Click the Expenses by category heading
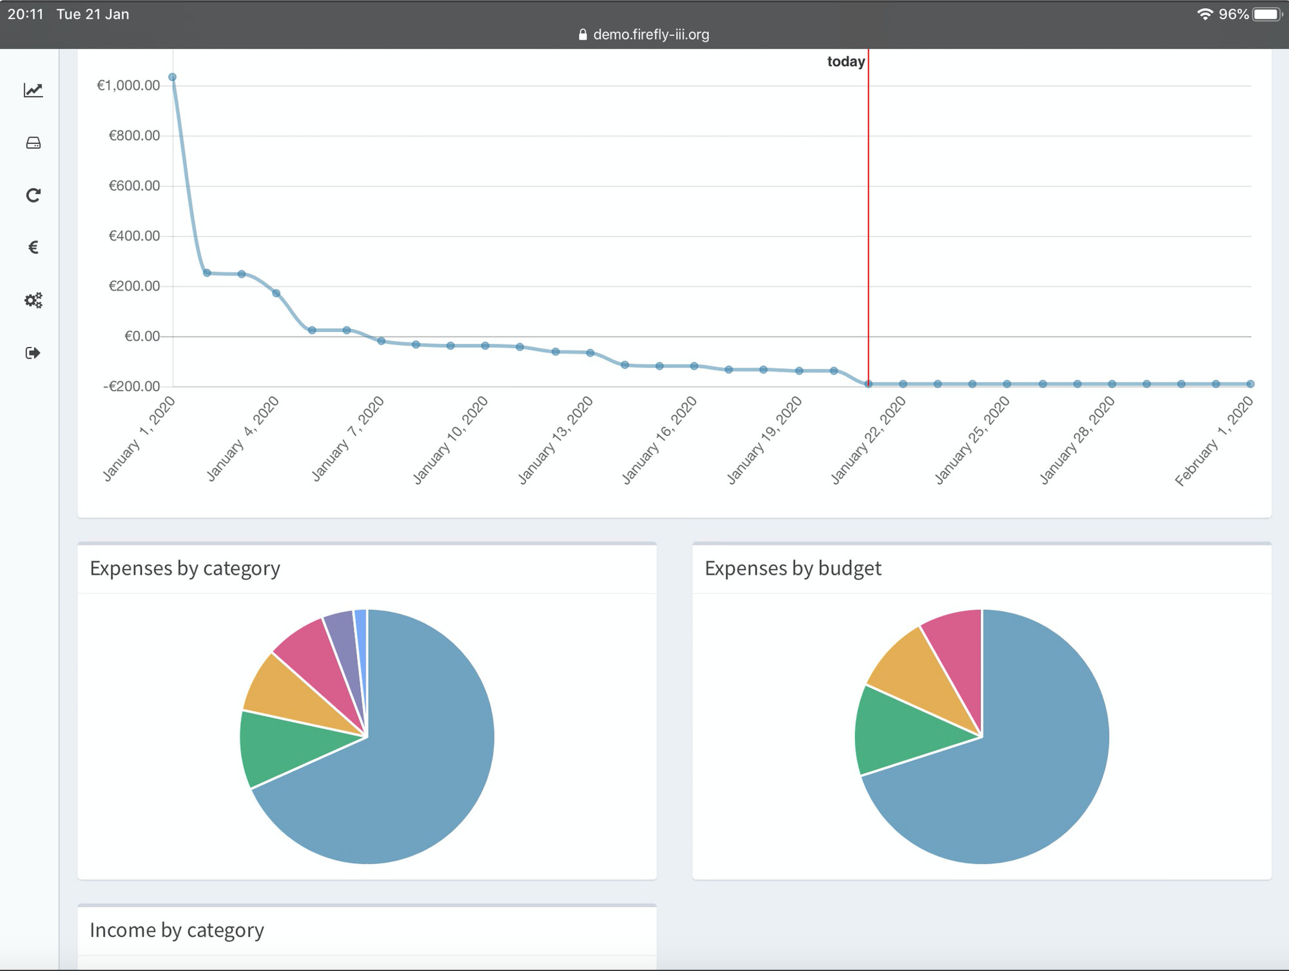This screenshot has height=971, width=1289. point(185,569)
